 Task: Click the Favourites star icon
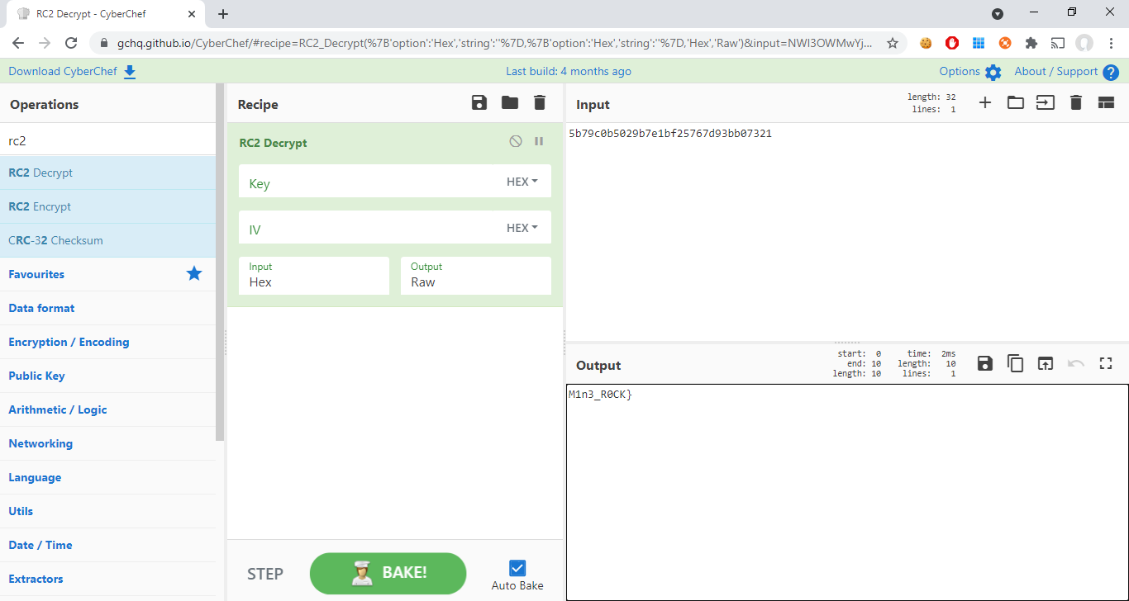[194, 273]
